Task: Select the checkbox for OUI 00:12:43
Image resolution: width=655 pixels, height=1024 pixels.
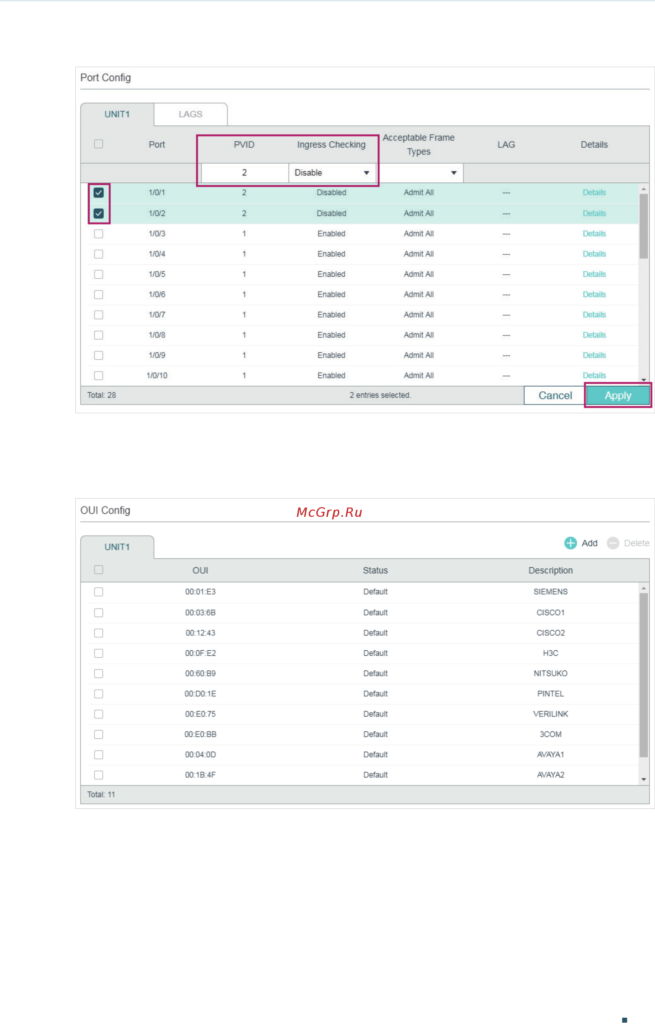Action: point(99,633)
